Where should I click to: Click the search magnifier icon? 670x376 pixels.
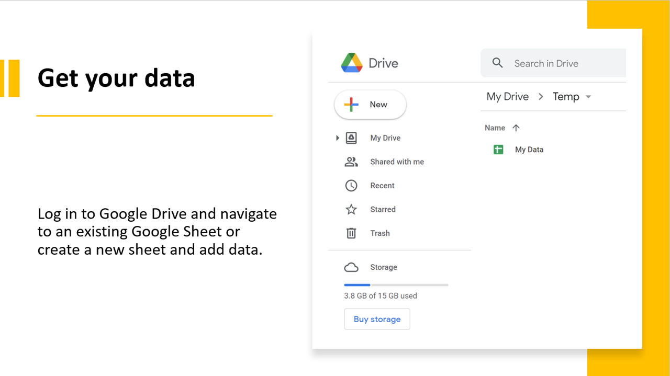pyautogui.click(x=497, y=63)
